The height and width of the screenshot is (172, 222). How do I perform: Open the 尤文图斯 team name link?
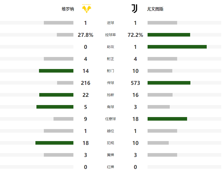click(155, 9)
